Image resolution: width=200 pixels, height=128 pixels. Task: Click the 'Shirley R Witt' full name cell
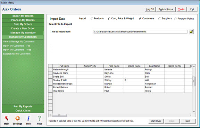[x=64, y=80]
